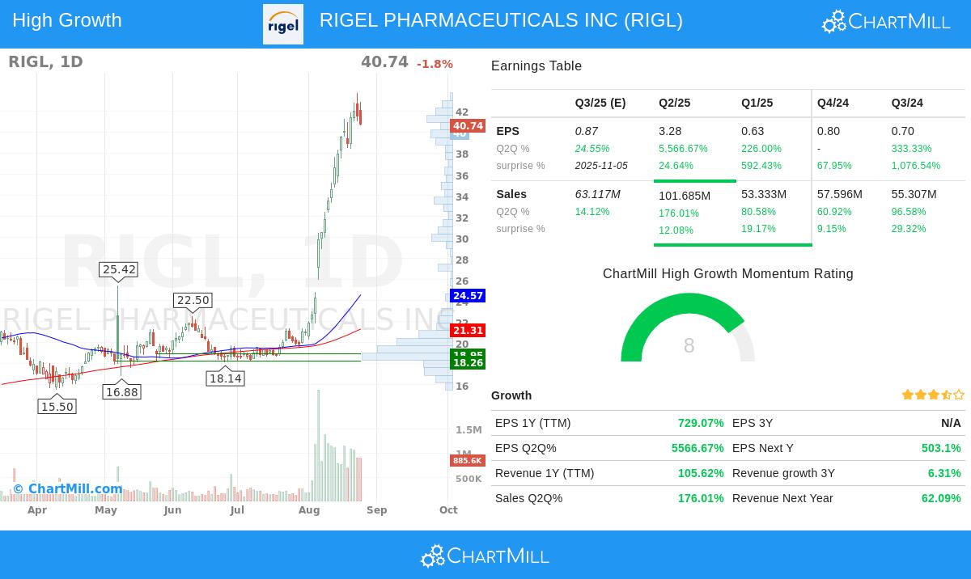This screenshot has height=579, width=971.
Task: Click RIGEL PHARMACEUTICALS INC (RIGL) title
Action: click(x=501, y=20)
